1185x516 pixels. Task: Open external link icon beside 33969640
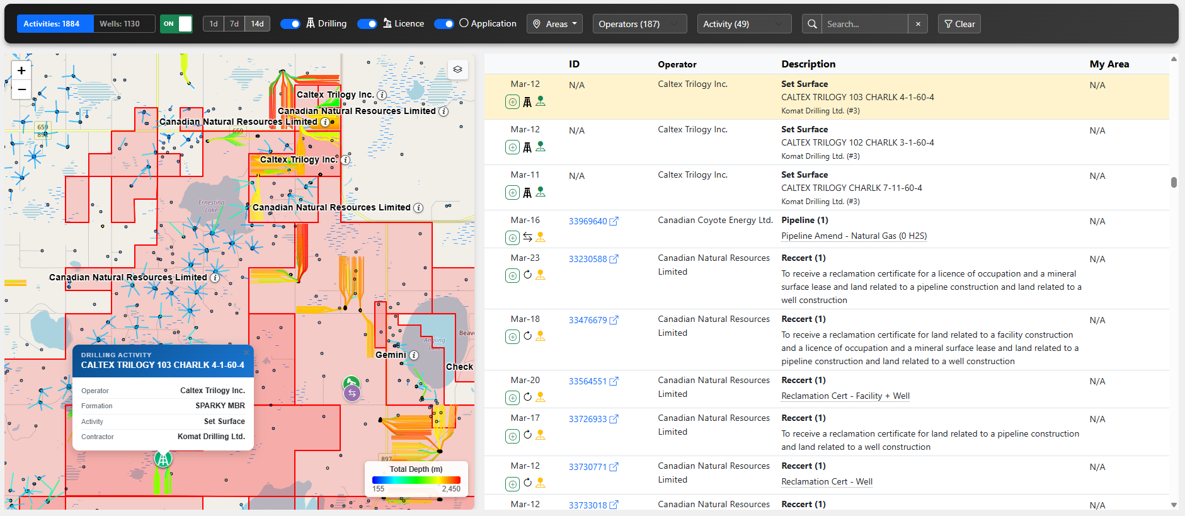coord(614,221)
